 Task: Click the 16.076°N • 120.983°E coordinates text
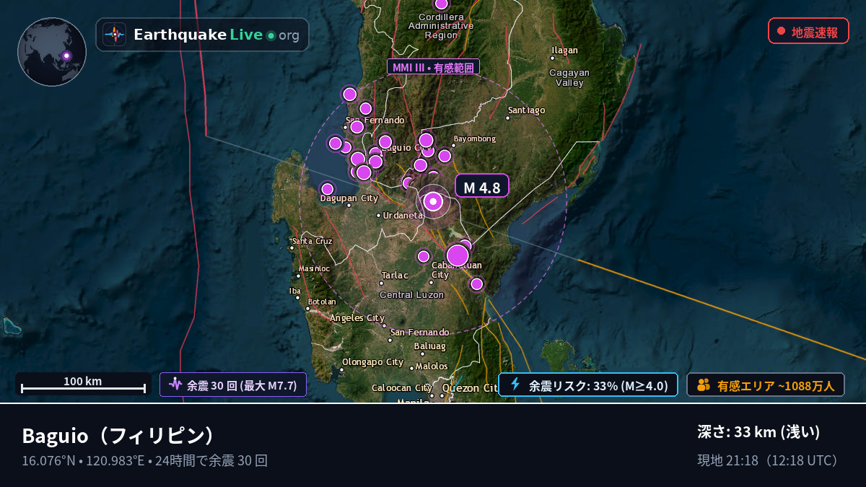click(x=84, y=460)
